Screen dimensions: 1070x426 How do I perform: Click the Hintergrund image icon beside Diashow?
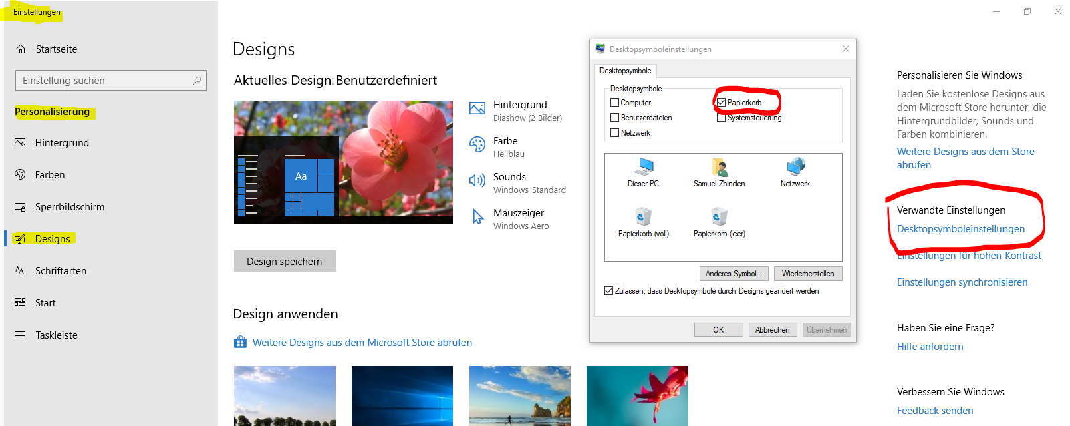477,108
